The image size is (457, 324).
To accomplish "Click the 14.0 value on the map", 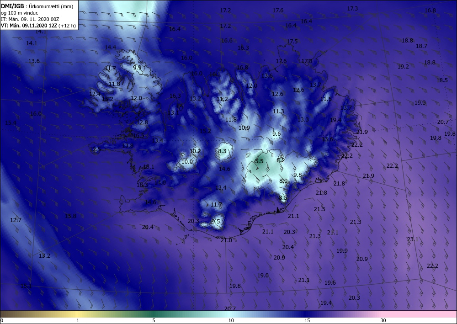I will tap(160, 183).
